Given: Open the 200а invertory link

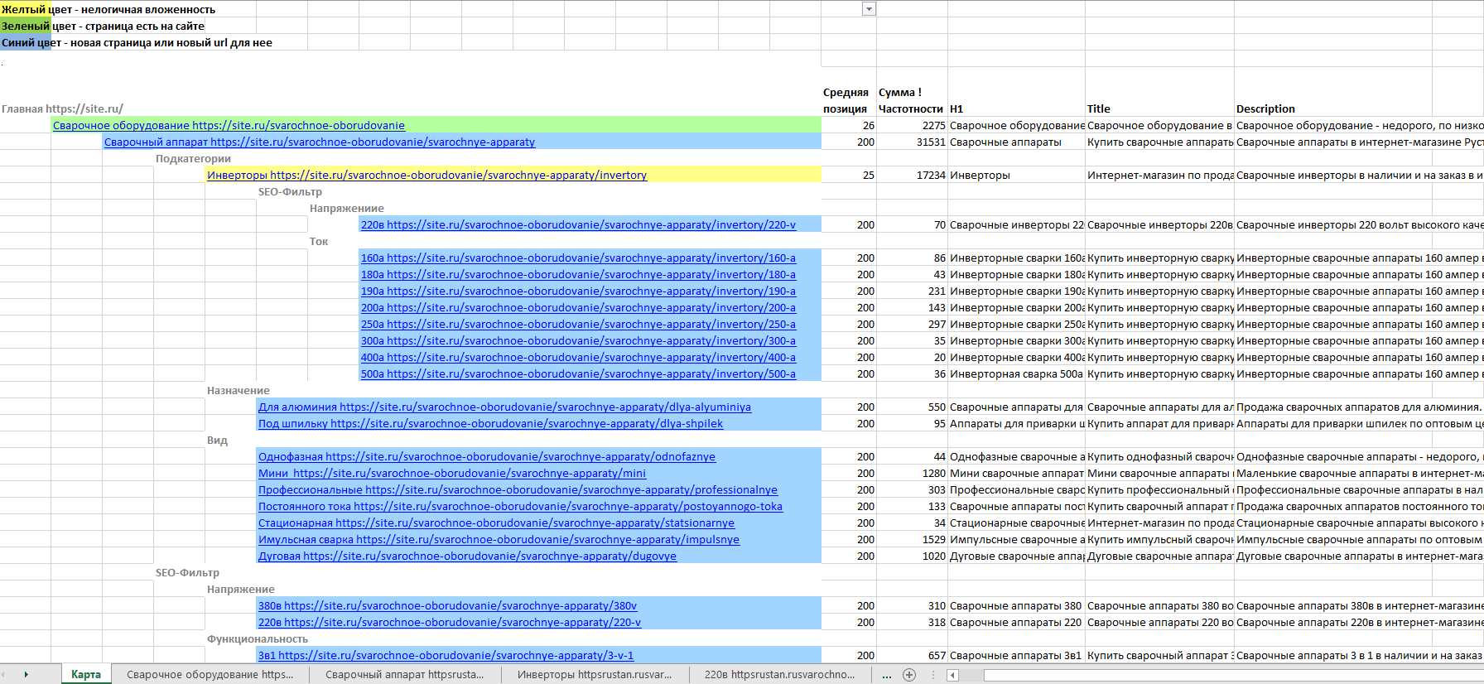Looking at the screenshot, I should [578, 308].
